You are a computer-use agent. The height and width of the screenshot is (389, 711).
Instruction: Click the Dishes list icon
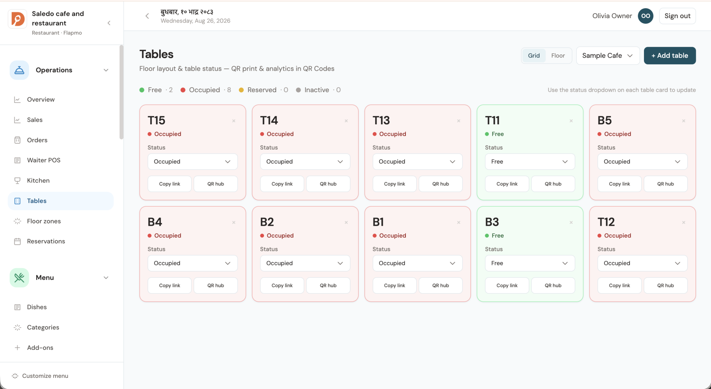pos(17,307)
